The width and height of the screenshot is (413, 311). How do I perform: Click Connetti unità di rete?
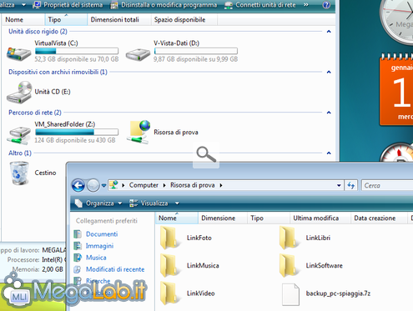(260, 5)
